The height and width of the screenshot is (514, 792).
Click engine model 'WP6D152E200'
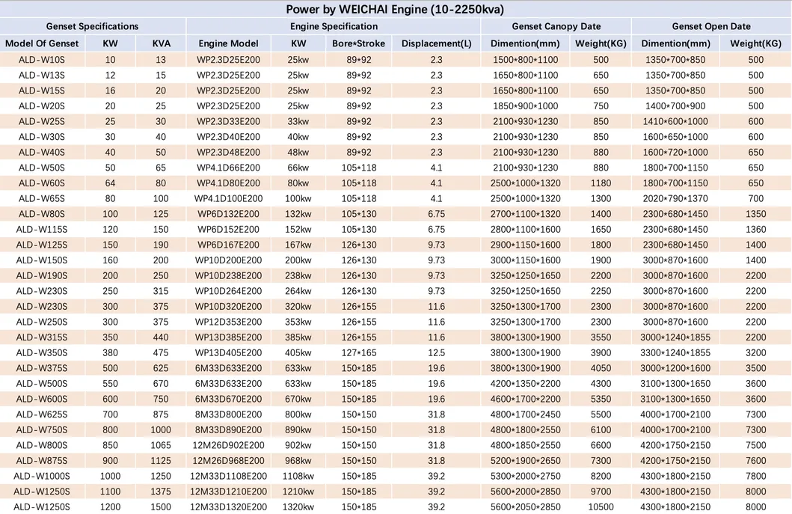[228, 230]
